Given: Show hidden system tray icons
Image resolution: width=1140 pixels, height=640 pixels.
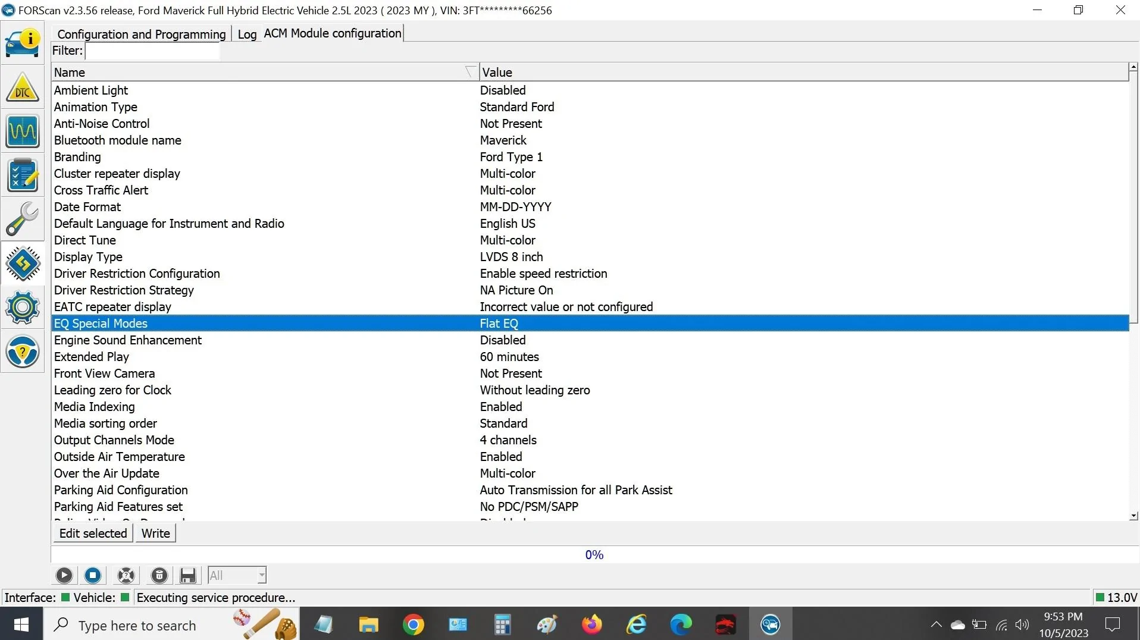Looking at the screenshot, I should coord(936,625).
